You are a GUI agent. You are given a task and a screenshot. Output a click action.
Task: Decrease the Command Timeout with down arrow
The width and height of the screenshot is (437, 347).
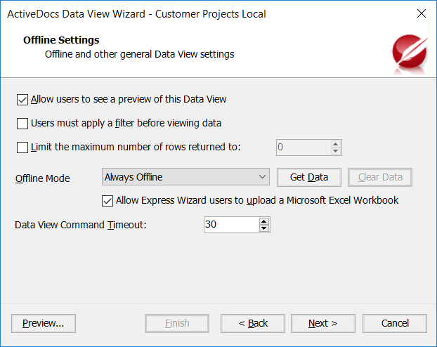coord(263,228)
